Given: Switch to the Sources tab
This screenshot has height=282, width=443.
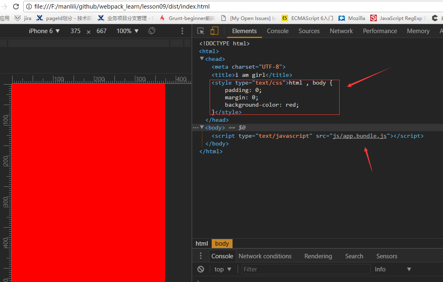Looking at the screenshot, I should click(x=309, y=31).
